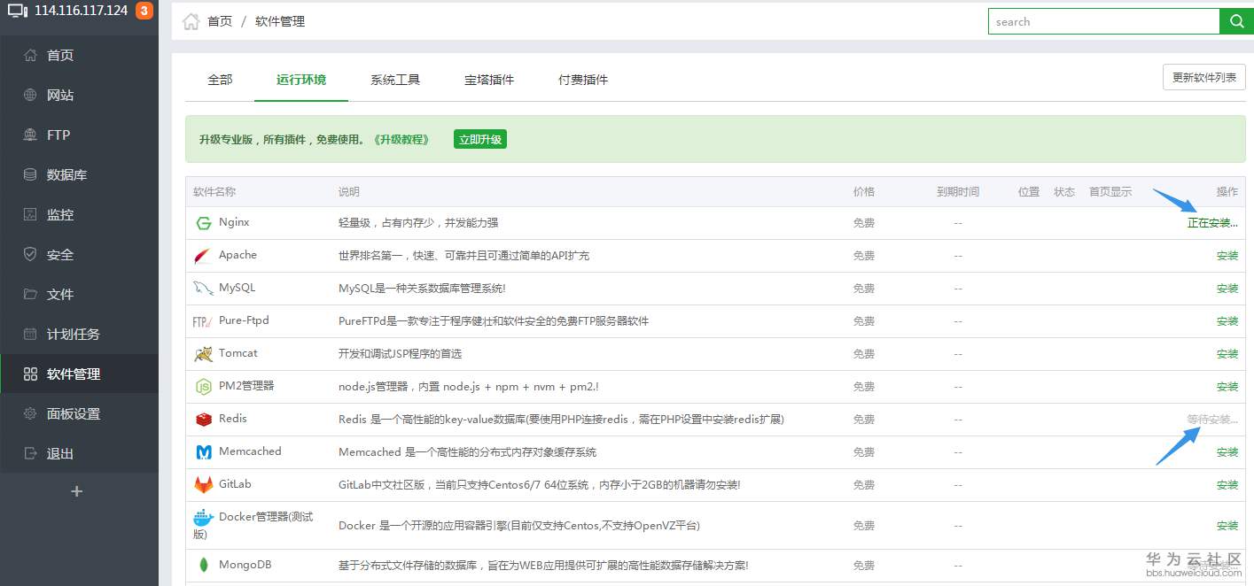The height and width of the screenshot is (586, 1254).
Task: Open the notification badge showing 3
Action: (x=144, y=12)
